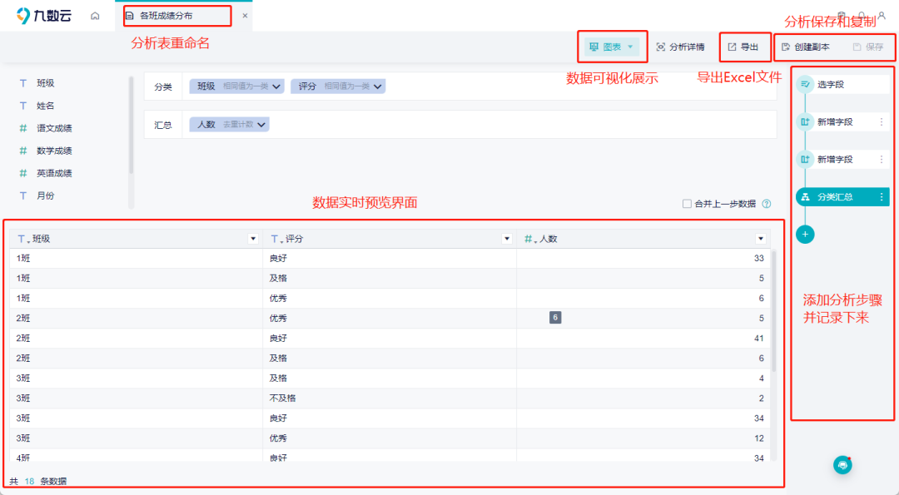Enable the 合并上一步数据 checkbox
The width and height of the screenshot is (899, 495).
pyautogui.click(x=687, y=204)
